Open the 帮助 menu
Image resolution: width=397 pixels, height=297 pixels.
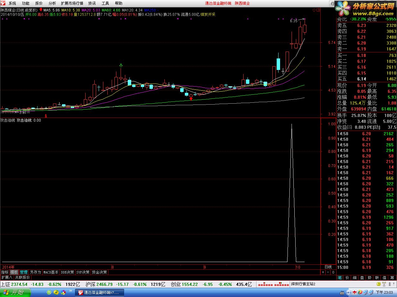pos(119,3)
